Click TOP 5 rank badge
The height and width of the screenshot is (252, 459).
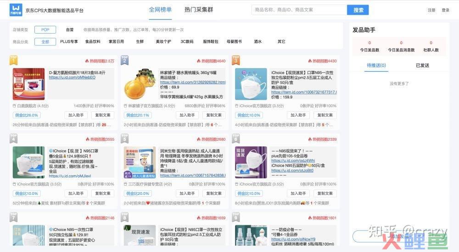click(x=125, y=138)
